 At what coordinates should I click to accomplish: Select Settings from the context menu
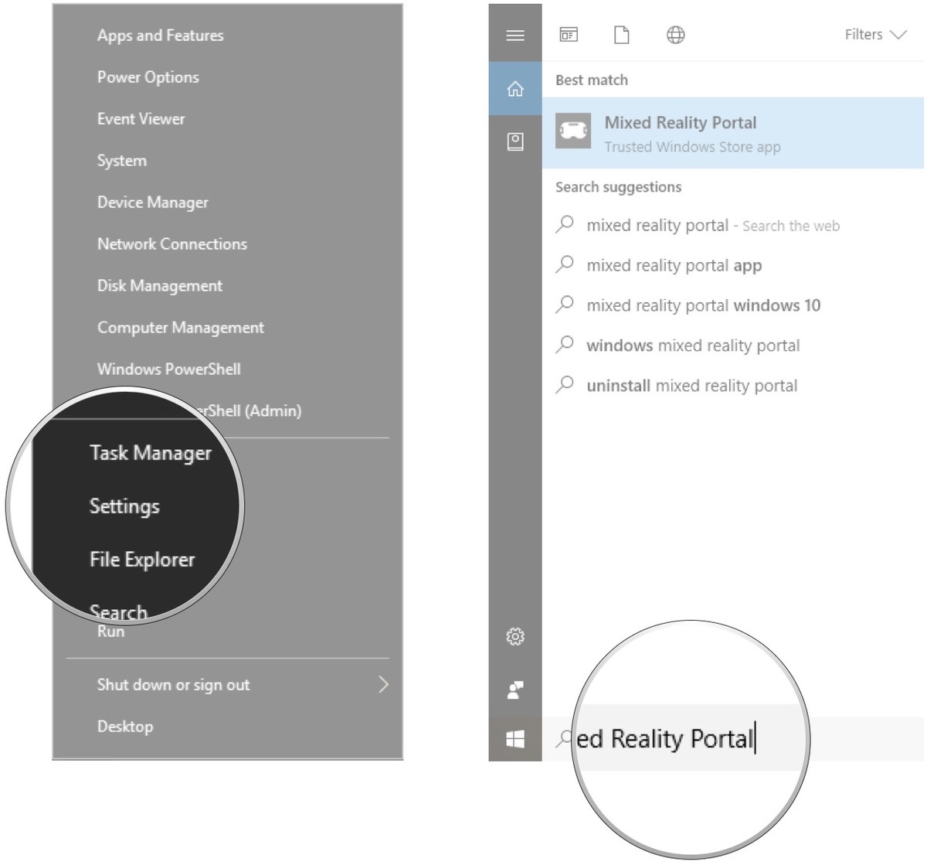pos(124,506)
